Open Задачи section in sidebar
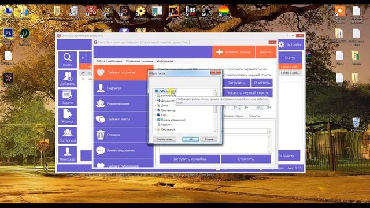370x208 pixels. pos(68,98)
